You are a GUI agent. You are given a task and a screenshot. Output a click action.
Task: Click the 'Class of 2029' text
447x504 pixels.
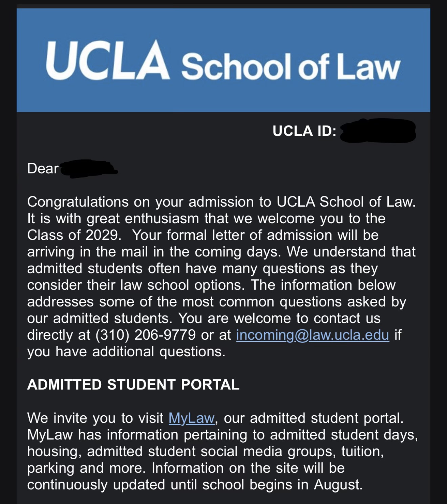click(74, 235)
